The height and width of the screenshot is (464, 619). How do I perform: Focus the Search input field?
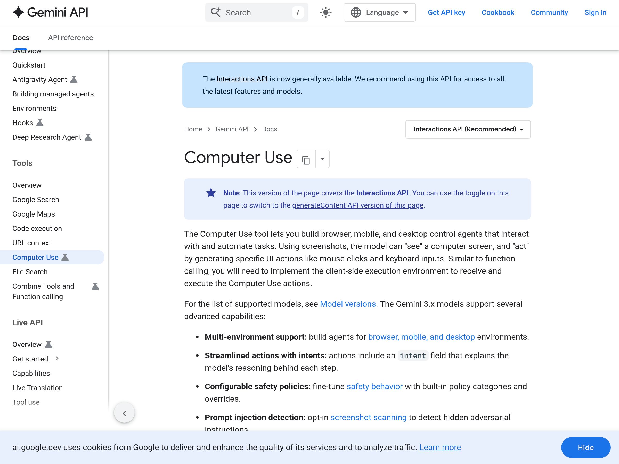pyautogui.click(x=257, y=12)
